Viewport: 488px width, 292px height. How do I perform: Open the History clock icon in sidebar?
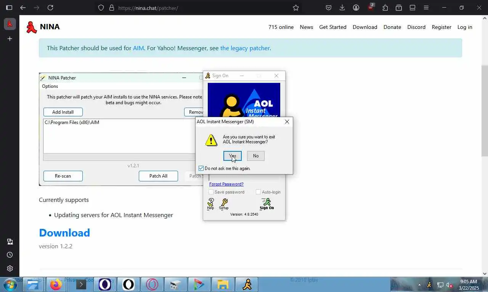coord(10,255)
